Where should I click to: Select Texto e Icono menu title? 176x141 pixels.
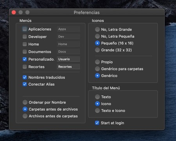click(x=97, y=111)
